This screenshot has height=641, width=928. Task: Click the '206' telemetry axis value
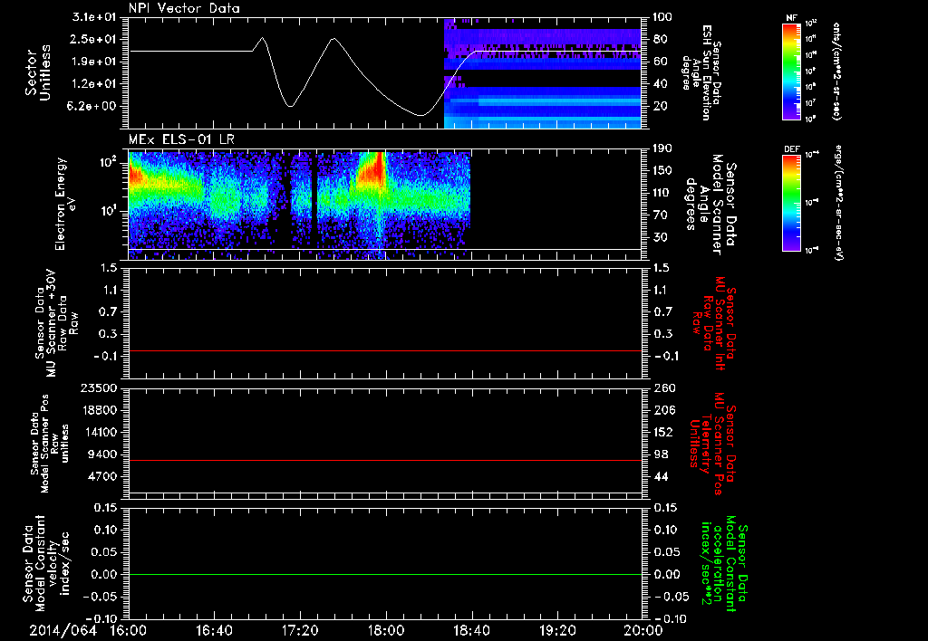point(663,410)
